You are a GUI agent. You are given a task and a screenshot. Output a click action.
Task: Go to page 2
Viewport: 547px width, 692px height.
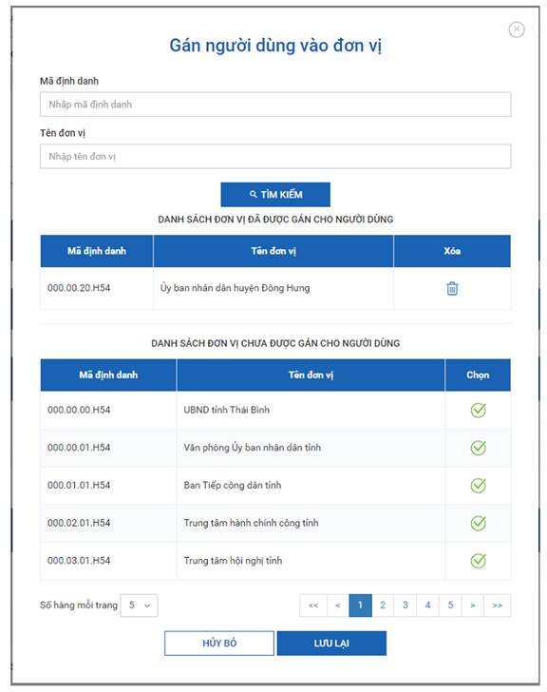tap(383, 605)
